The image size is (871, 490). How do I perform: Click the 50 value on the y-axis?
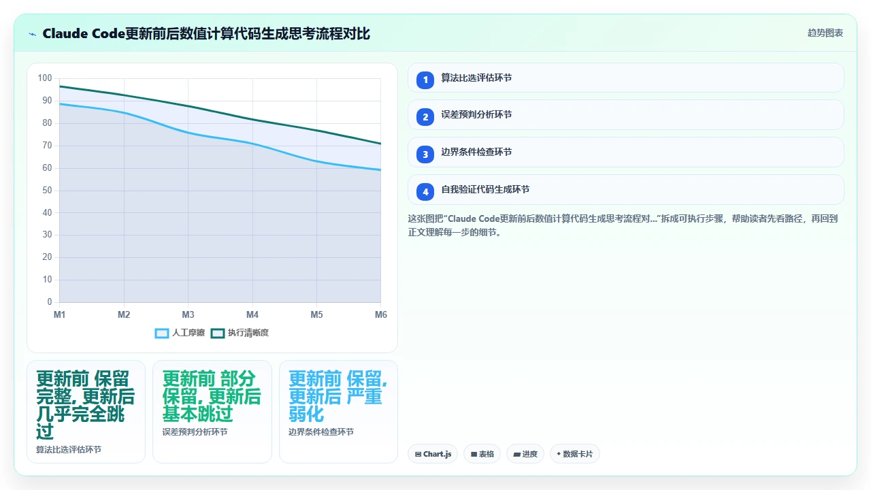click(47, 190)
